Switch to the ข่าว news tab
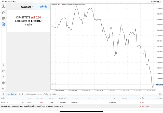 click(x=39, y=94)
